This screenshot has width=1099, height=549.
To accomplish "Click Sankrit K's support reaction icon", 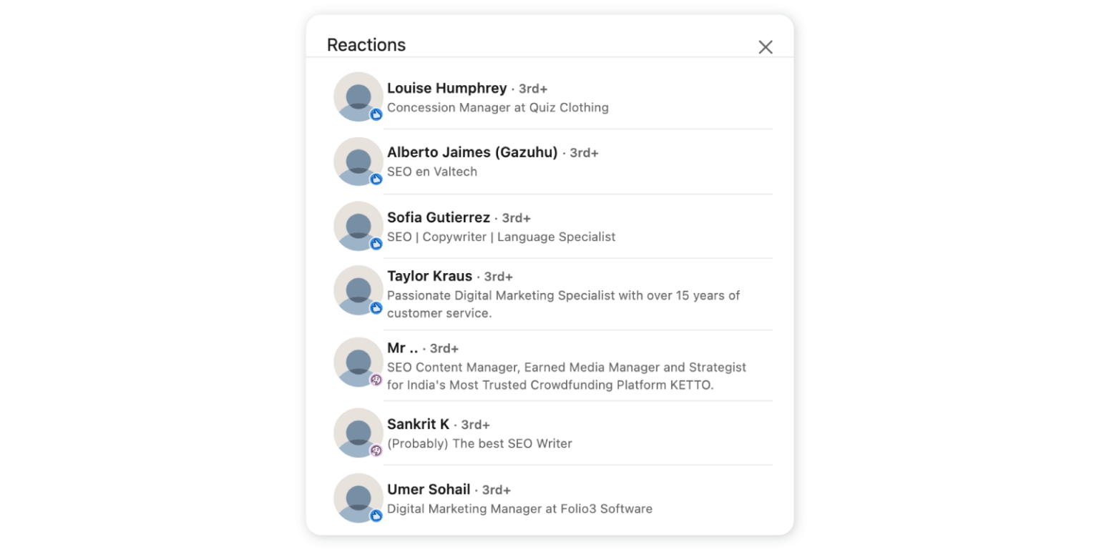I will tap(376, 451).
